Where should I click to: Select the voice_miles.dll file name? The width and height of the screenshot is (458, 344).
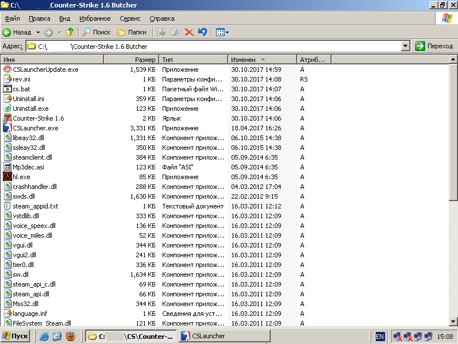32,235
